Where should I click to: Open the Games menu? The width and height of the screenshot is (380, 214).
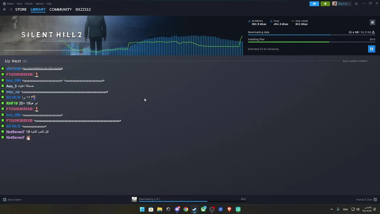[39, 4]
